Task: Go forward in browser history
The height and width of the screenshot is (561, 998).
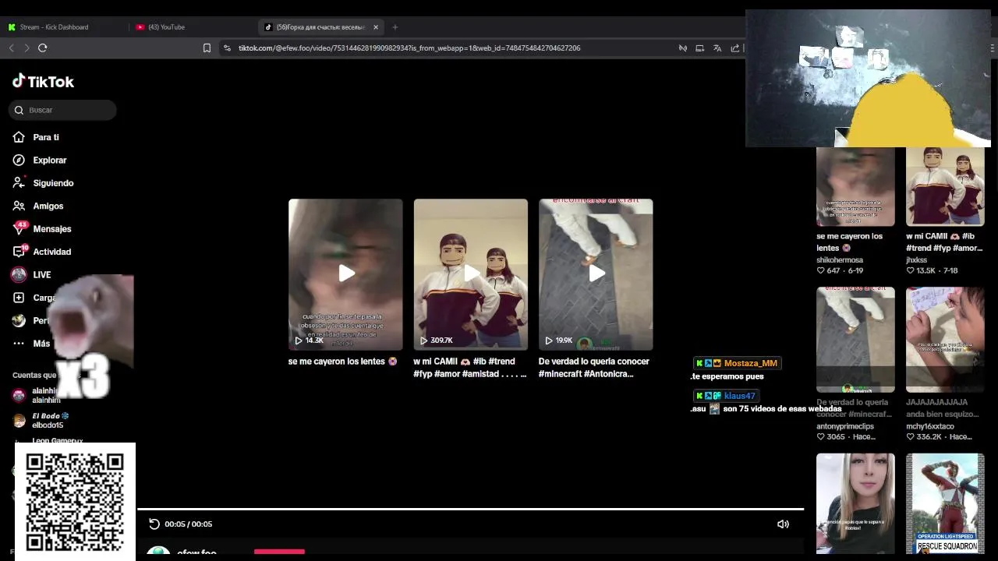Action: [x=27, y=48]
